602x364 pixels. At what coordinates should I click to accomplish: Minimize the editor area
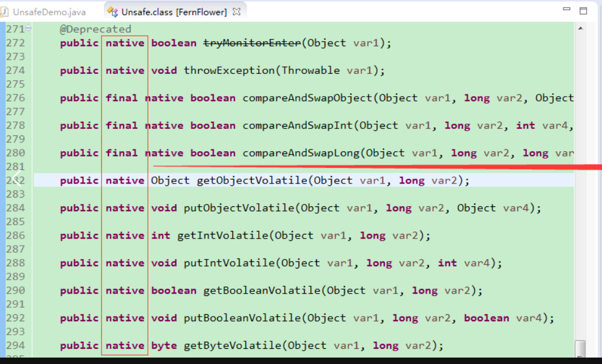click(566, 11)
